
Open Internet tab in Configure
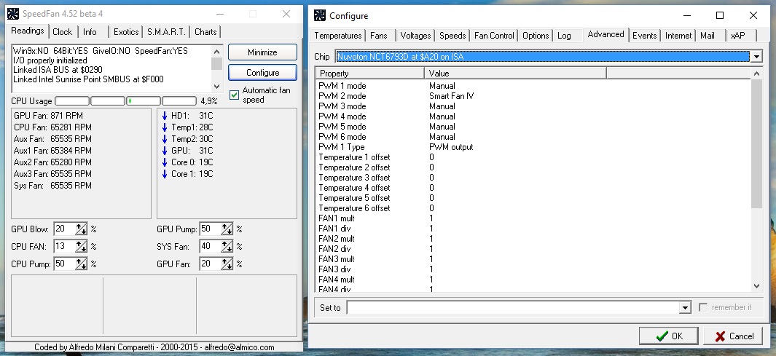click(678, 36)
